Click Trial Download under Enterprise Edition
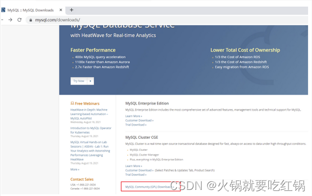The height and width of the screenshot is (196, 312). [x=136, y=125]
